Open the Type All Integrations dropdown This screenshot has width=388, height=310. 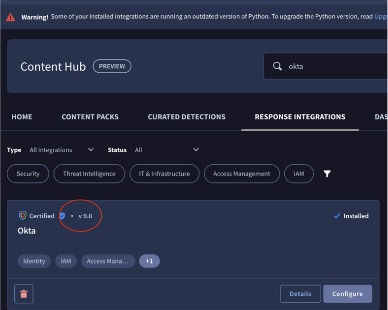coord(61,150)
